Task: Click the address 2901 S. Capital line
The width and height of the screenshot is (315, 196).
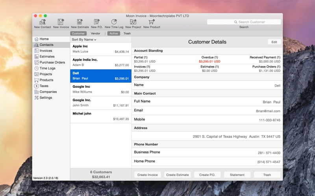Action: point(237,136)
